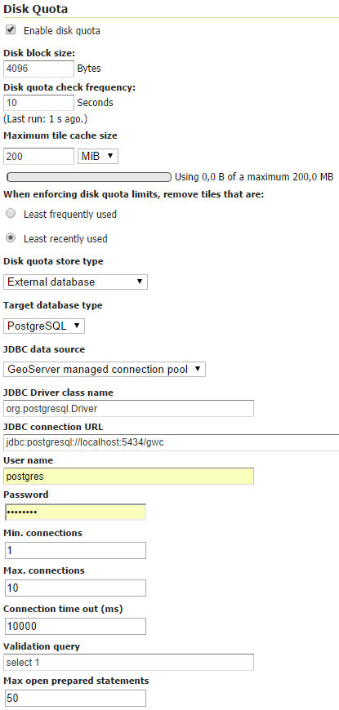Focus the JDBC connection URL field
This screenshot has width=339, height=710.
click(x=172, y=442)
